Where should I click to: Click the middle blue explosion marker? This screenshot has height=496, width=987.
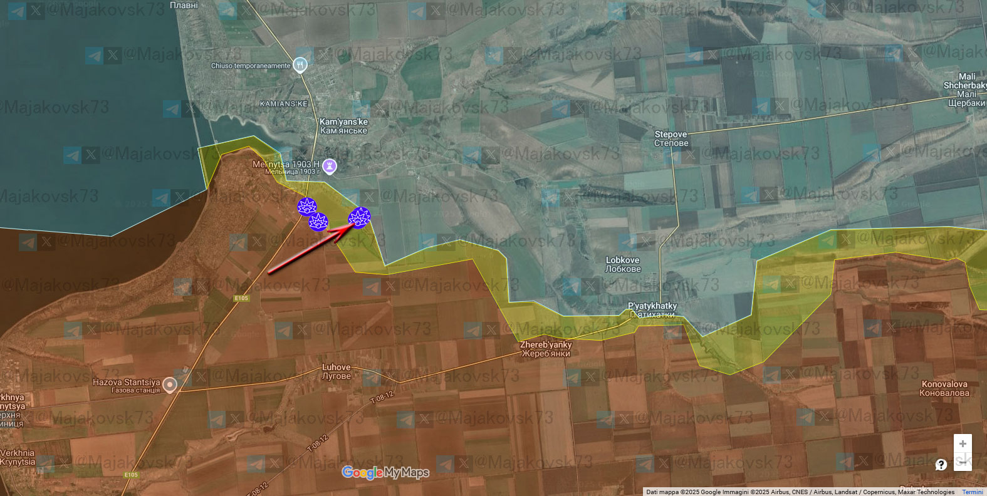tap(318, 221)
